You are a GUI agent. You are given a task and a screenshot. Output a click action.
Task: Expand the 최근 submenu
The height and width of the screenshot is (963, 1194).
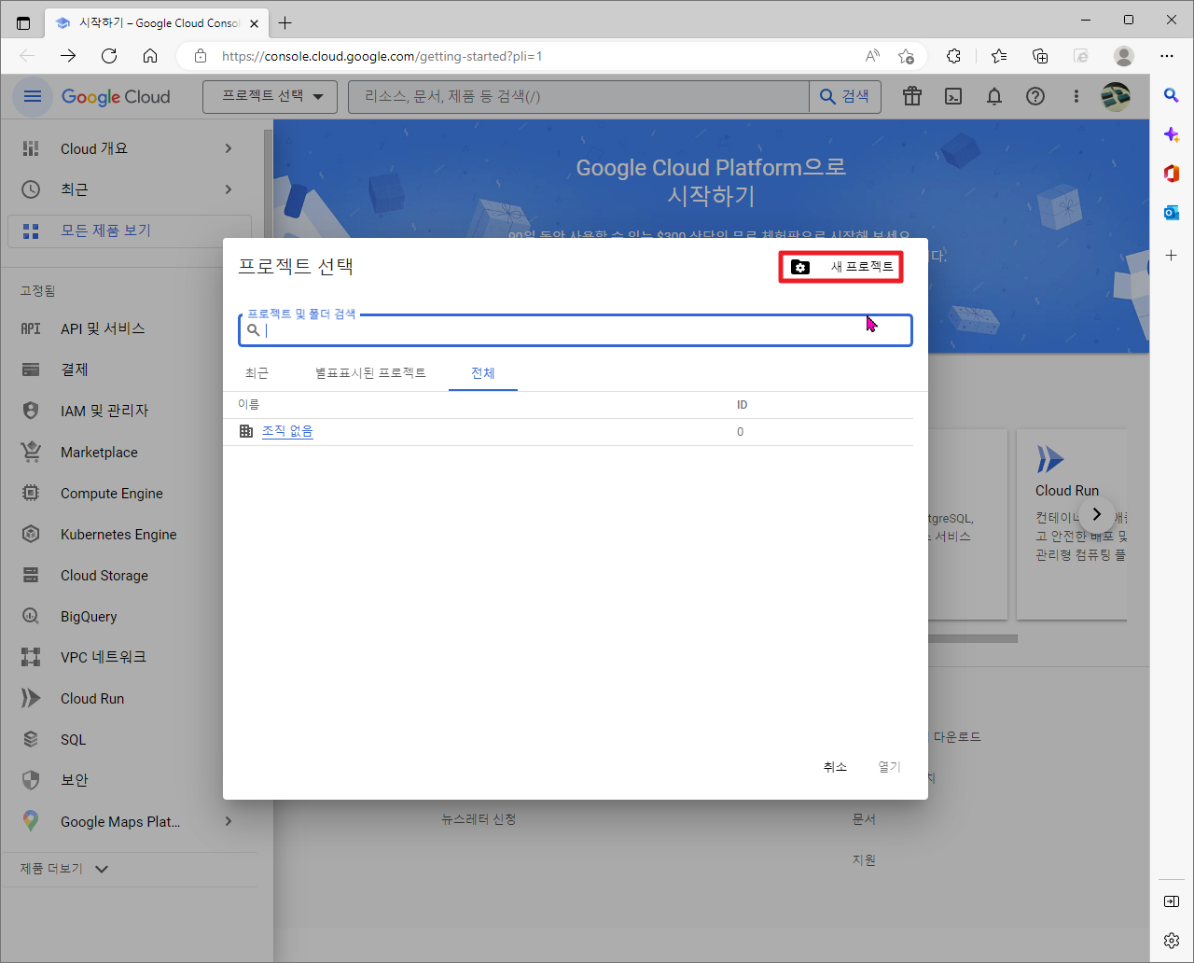229,189
